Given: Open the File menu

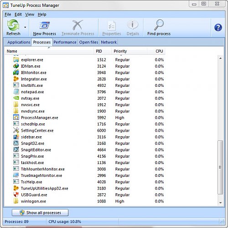Looking at the screenshot, I should coord(8,15).
